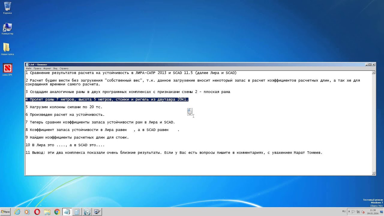
Task: Launch Internet Explorer from the taskbar
Action: (x=17, y=212)
